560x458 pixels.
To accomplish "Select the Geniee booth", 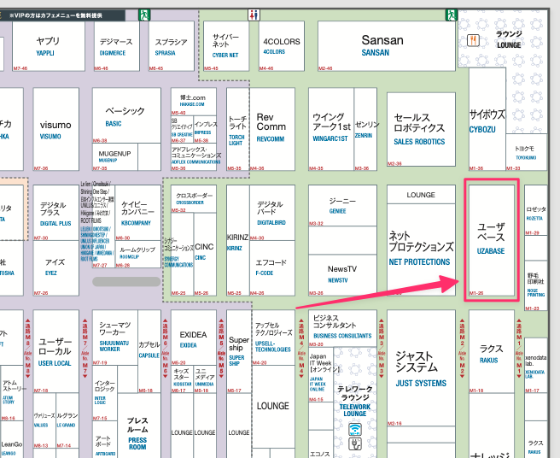I will [x=342, y=206].
